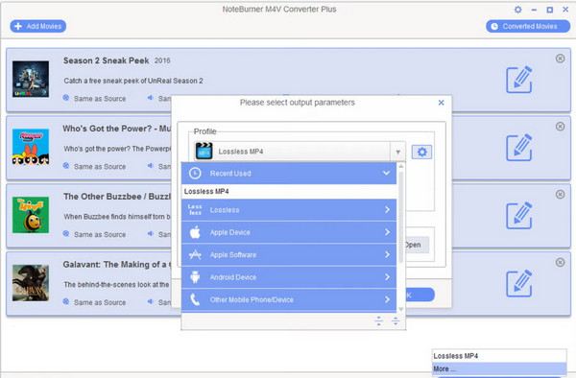Edit the Who's Got the Power entry
This screenshot has height=378, width=576.
(519, 148)
